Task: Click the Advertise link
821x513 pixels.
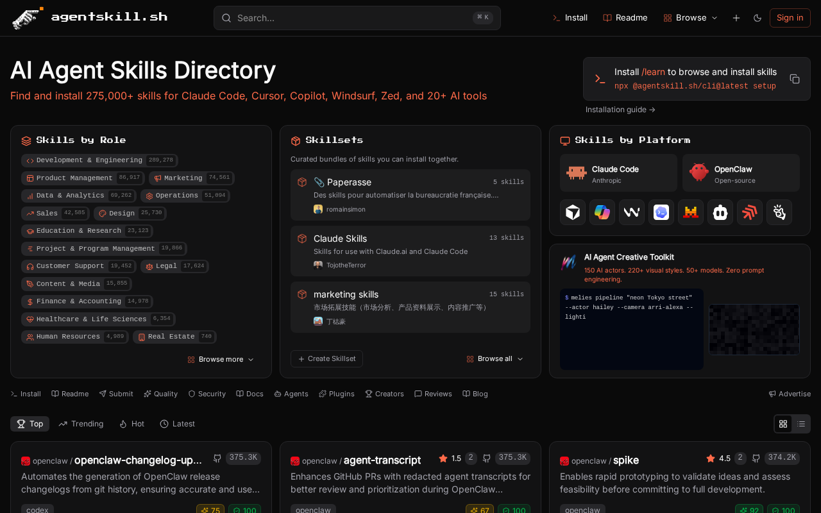Action: (x=790, y=394)
